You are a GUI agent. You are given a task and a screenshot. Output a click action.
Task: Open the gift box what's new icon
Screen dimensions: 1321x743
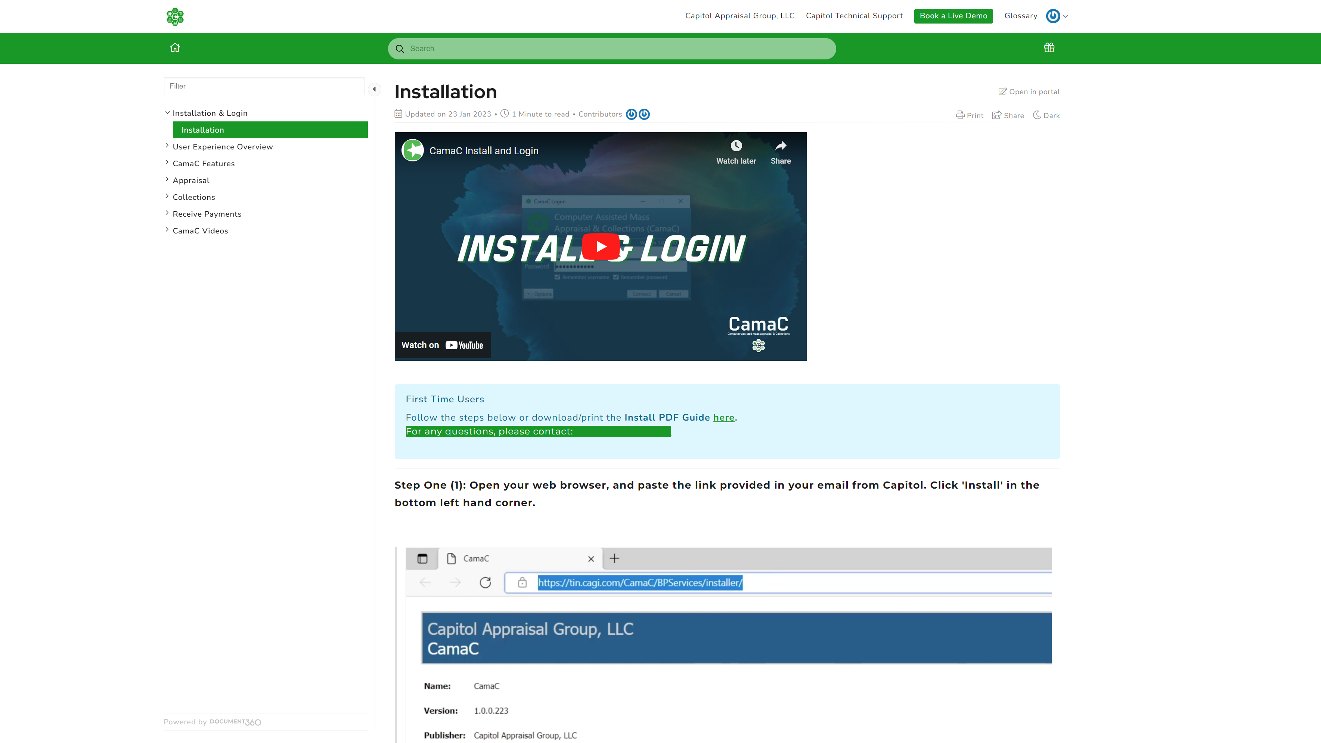point(1049,48)
